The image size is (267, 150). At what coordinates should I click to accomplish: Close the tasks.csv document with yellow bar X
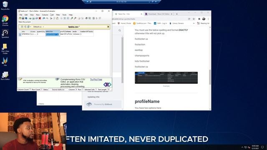point(108,27)
